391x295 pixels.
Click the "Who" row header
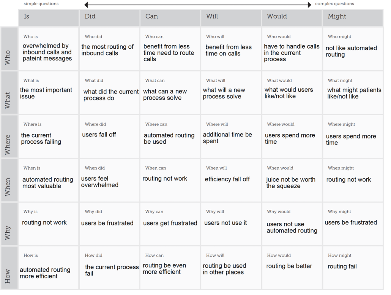(x=9, y=49)
